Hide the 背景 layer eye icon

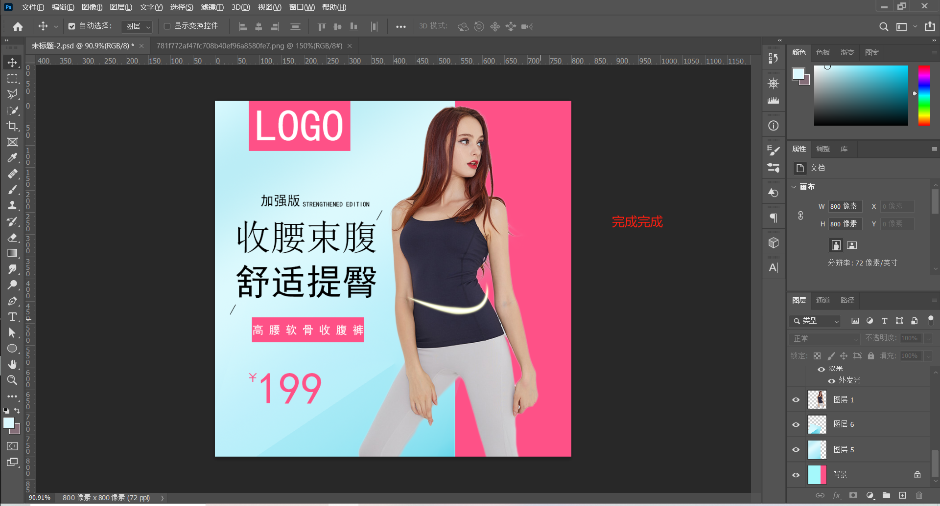tap(796, 475)
